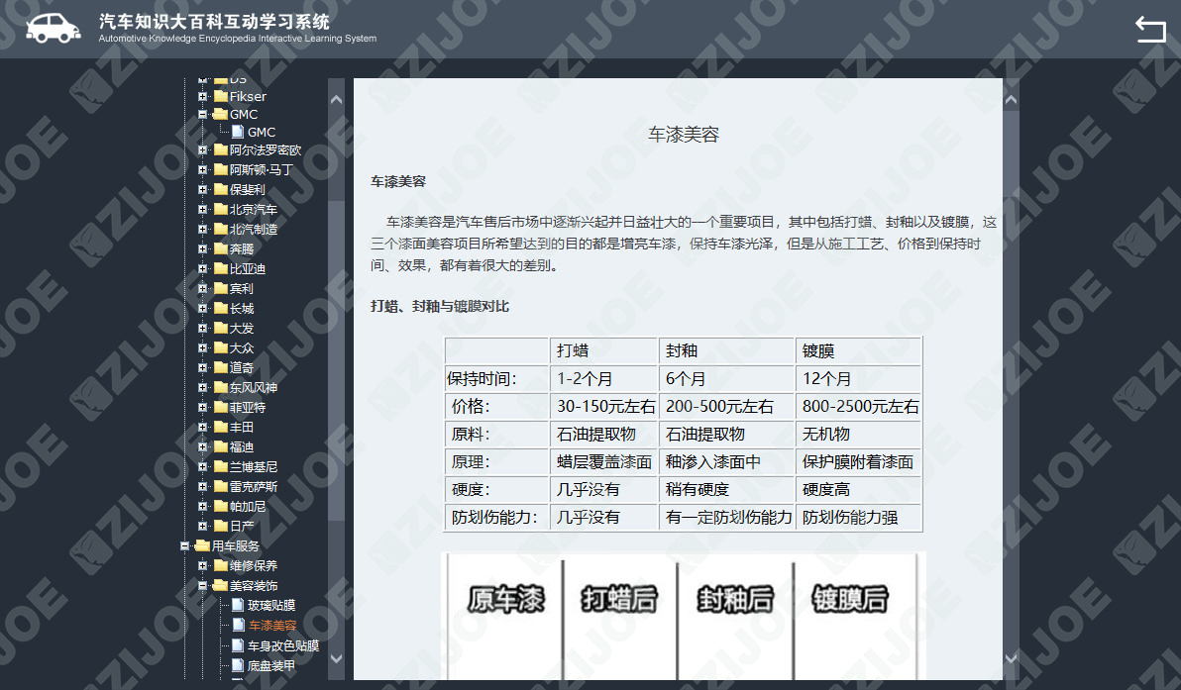Open the 玻璃贴膜 article

point(271,605)
